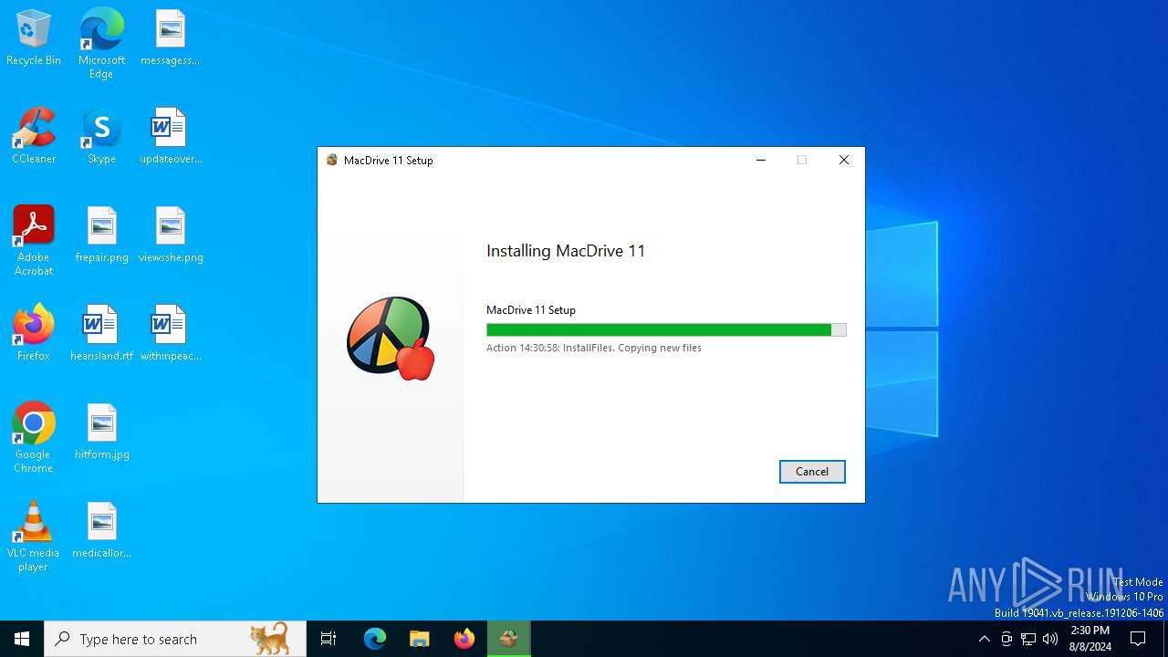The height and width of the screenshot is (657, 1168).
Task: Click the 'MacDrive 11 Setup' label above the progress bar
Action: 531,310
